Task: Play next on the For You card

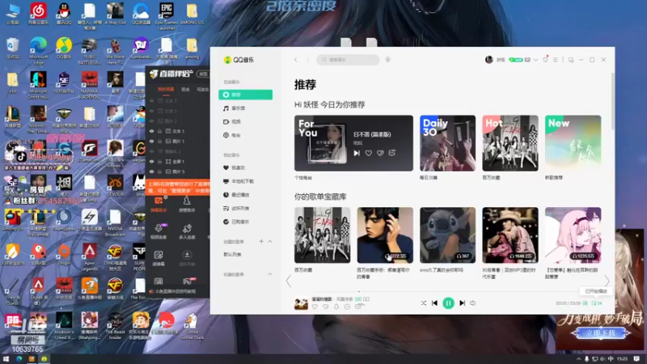Action: coord(357,153)
